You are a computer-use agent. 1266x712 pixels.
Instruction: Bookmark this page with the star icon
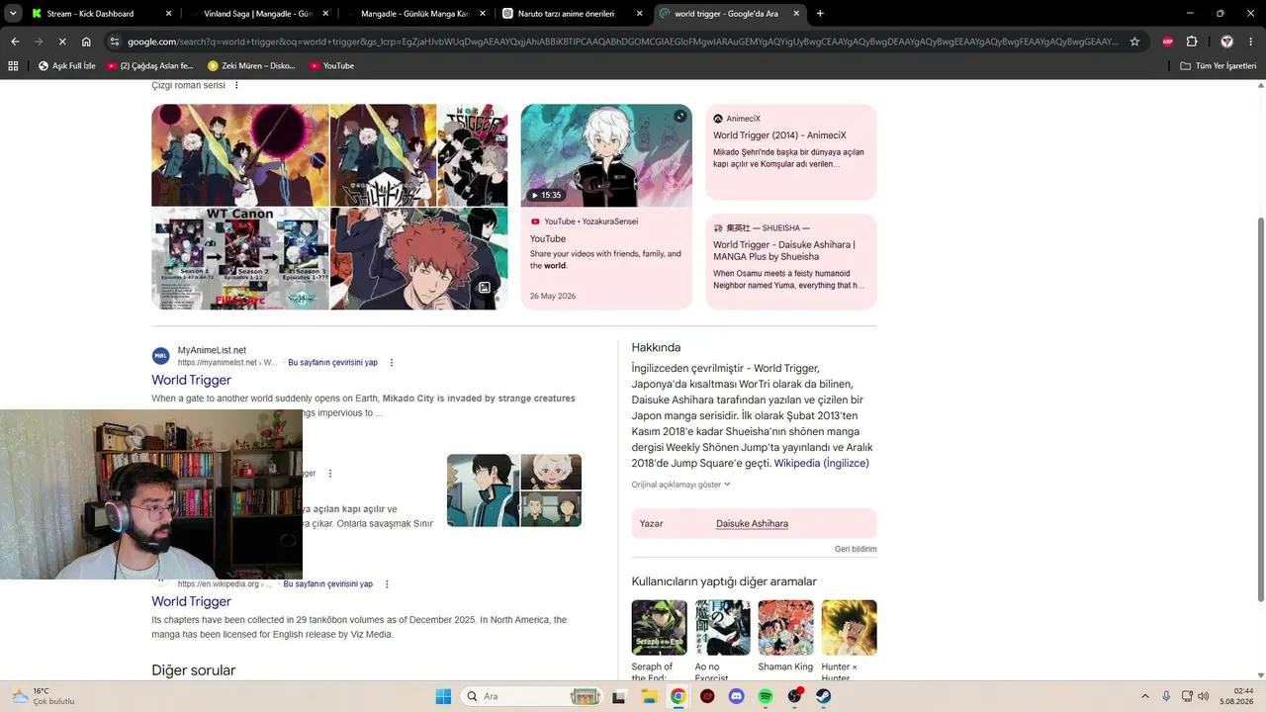coord(1134,42)
